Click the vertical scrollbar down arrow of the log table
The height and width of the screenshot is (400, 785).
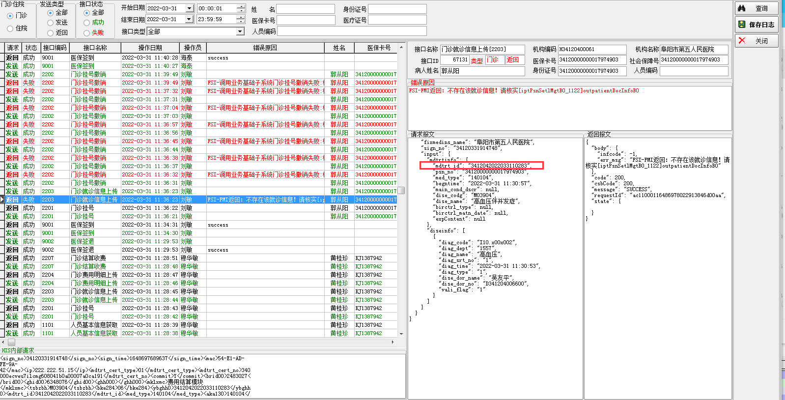pyautogui.click(x=401, y=334)
